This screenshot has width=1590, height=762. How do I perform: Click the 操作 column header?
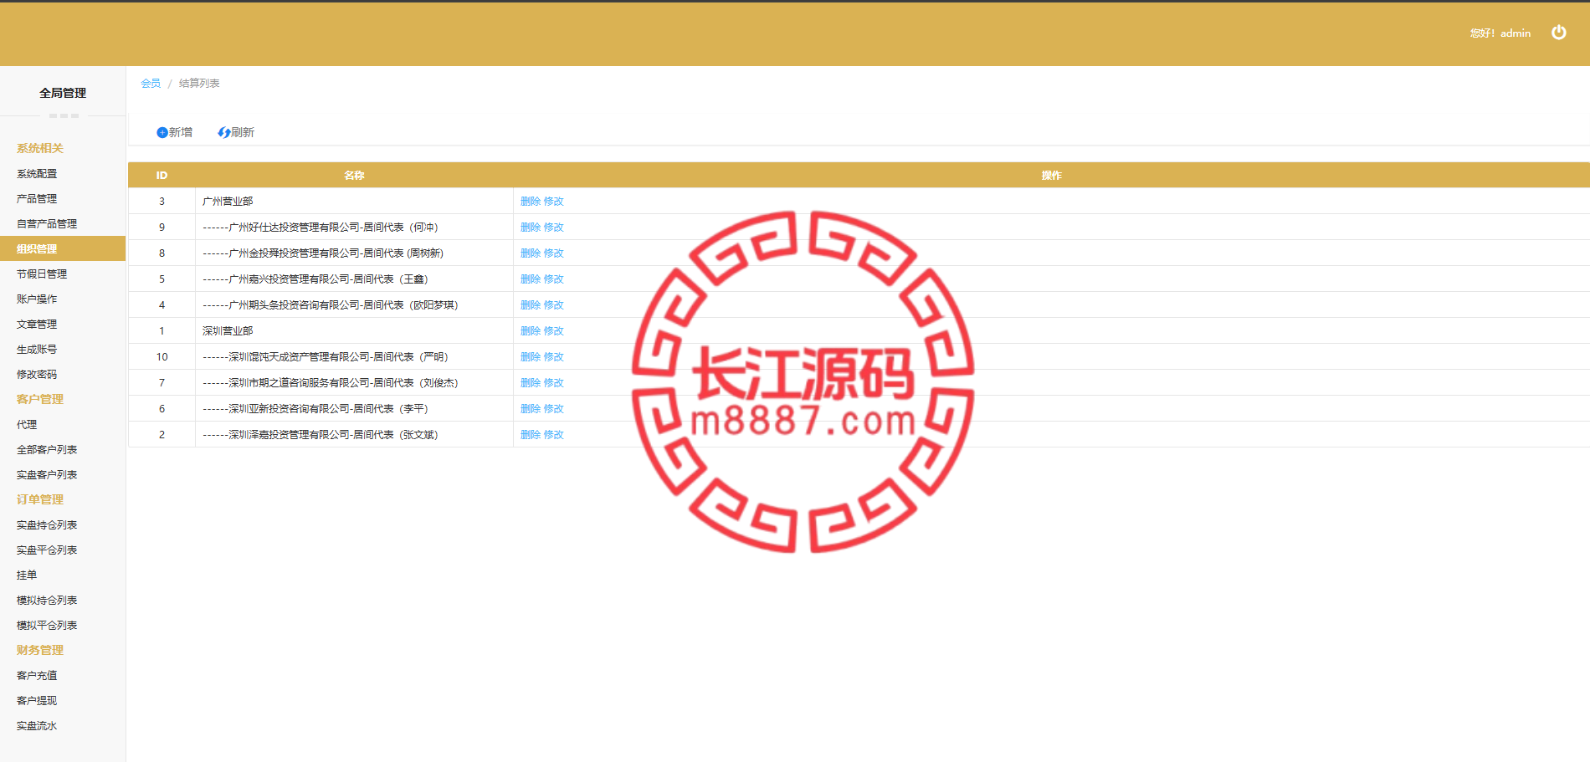pyautogui.click(x=1051, y=176)
